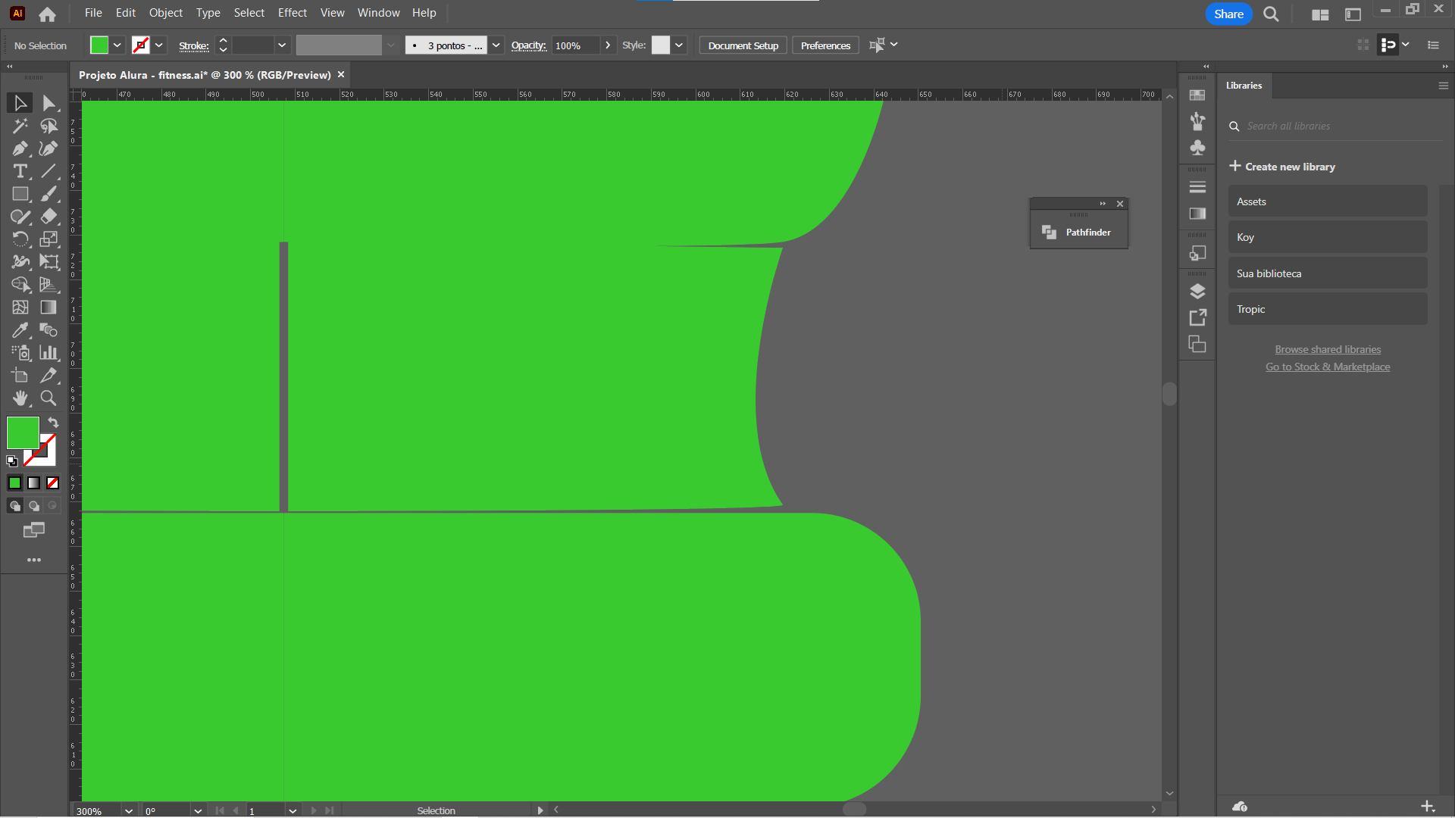Select the Eraser tool
The height and width of the screenshot is (818, 1455).
point(49,217)
